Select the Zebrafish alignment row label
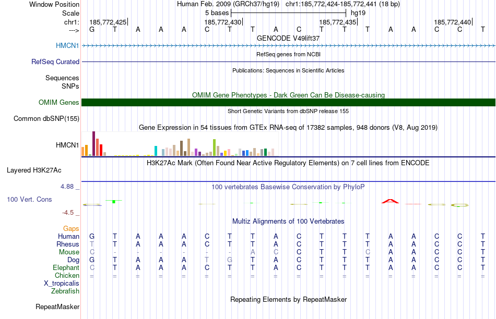 [x=65, y=291]
